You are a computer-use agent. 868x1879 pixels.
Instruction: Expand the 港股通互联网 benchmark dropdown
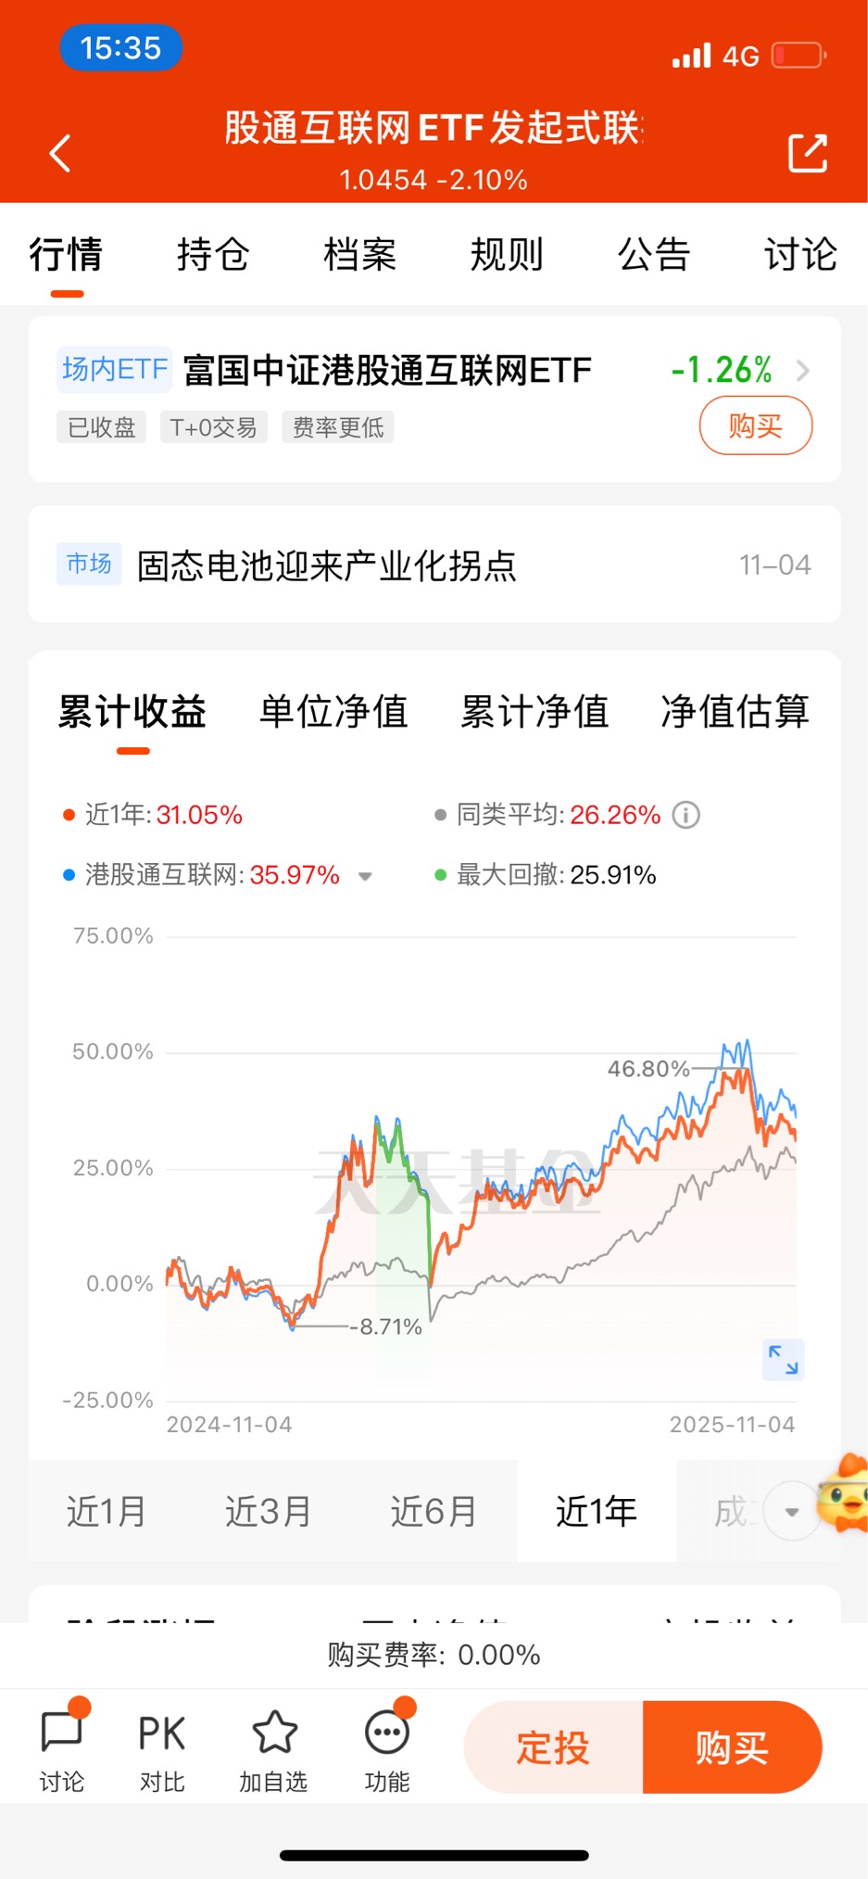click(x=365, y=876)
